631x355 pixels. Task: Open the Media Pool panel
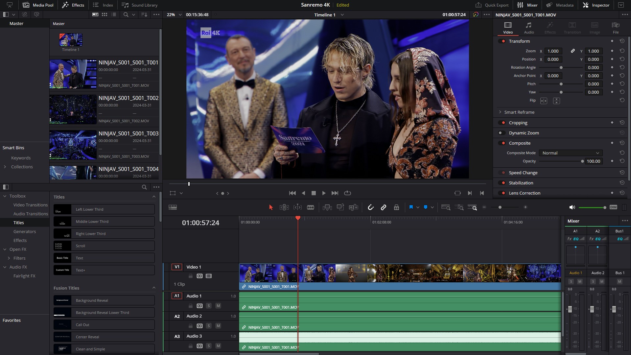[38, 5]
